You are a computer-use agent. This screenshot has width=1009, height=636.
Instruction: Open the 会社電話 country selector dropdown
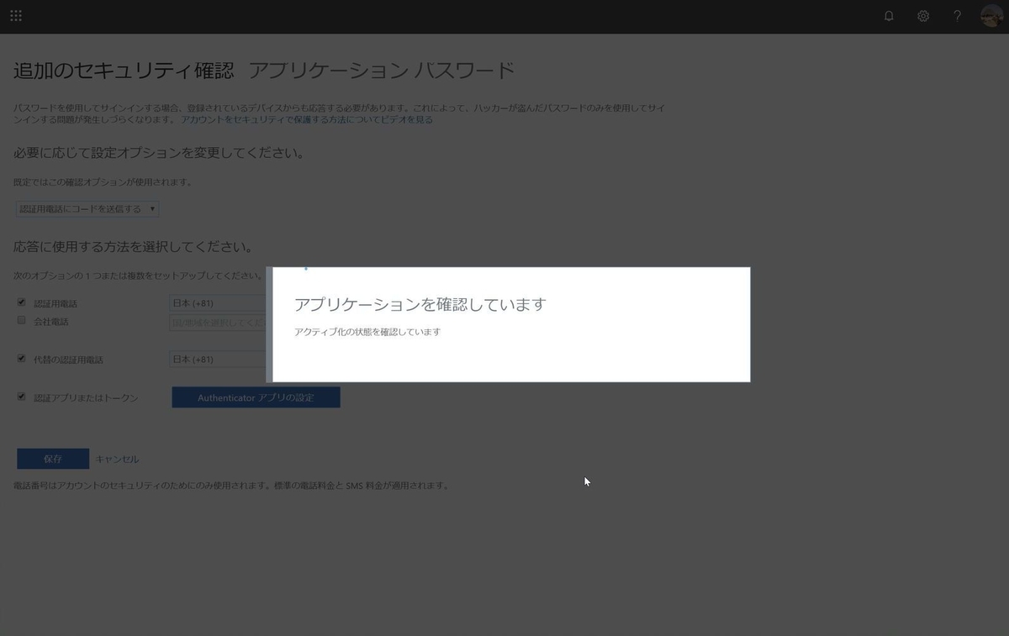click(x=217, y=322)
